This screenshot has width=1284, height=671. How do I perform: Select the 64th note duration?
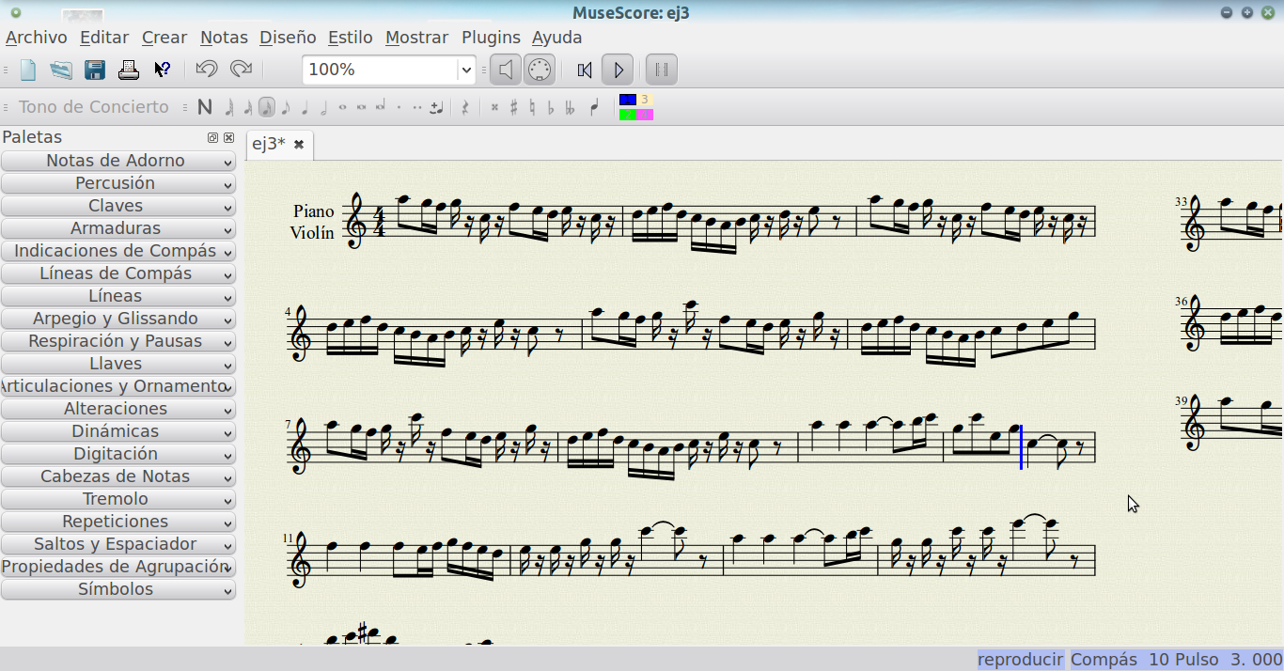(229, 108)
